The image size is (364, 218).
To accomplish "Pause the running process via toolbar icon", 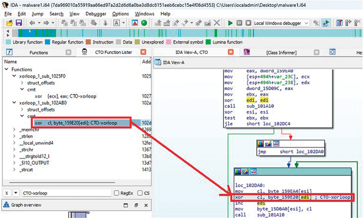I will [x=239, y=22].
